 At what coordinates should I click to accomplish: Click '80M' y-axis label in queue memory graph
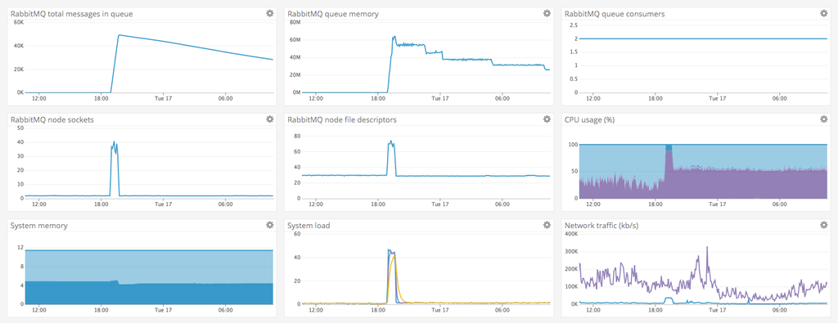(295, 22)
